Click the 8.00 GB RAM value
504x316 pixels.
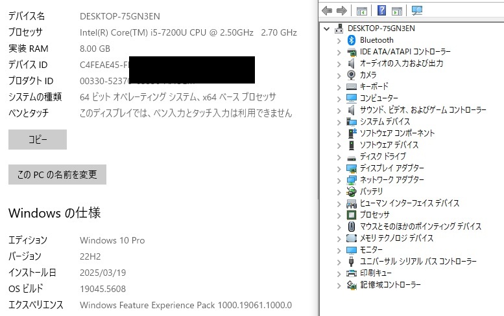pos(95,49)
